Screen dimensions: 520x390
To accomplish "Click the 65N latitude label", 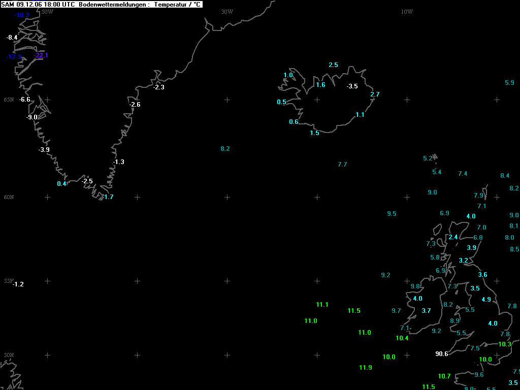I will click(9, 100).
